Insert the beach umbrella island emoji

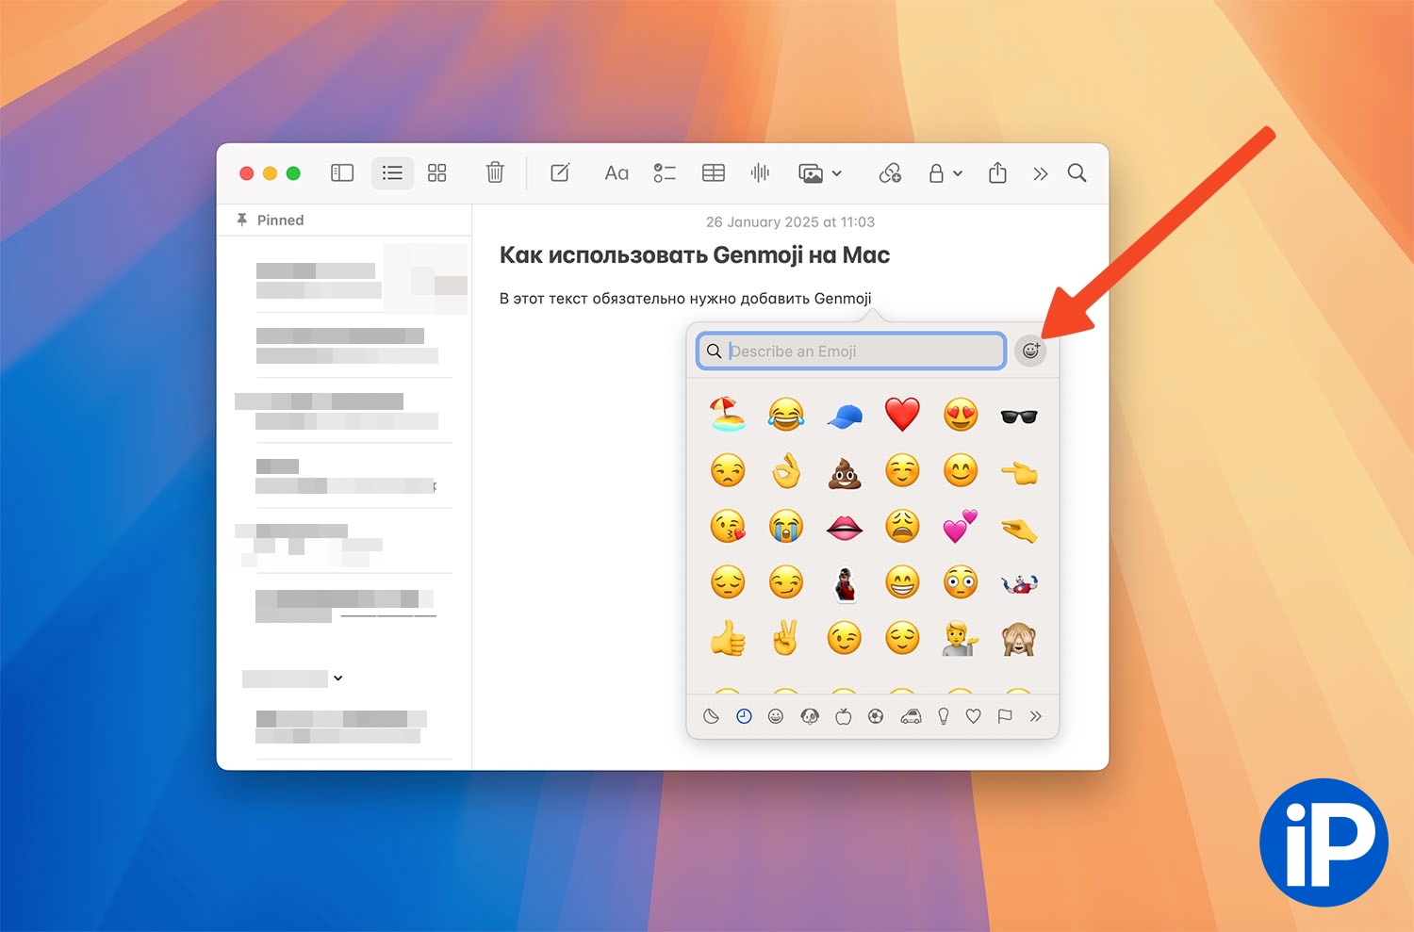click(728, 414)
